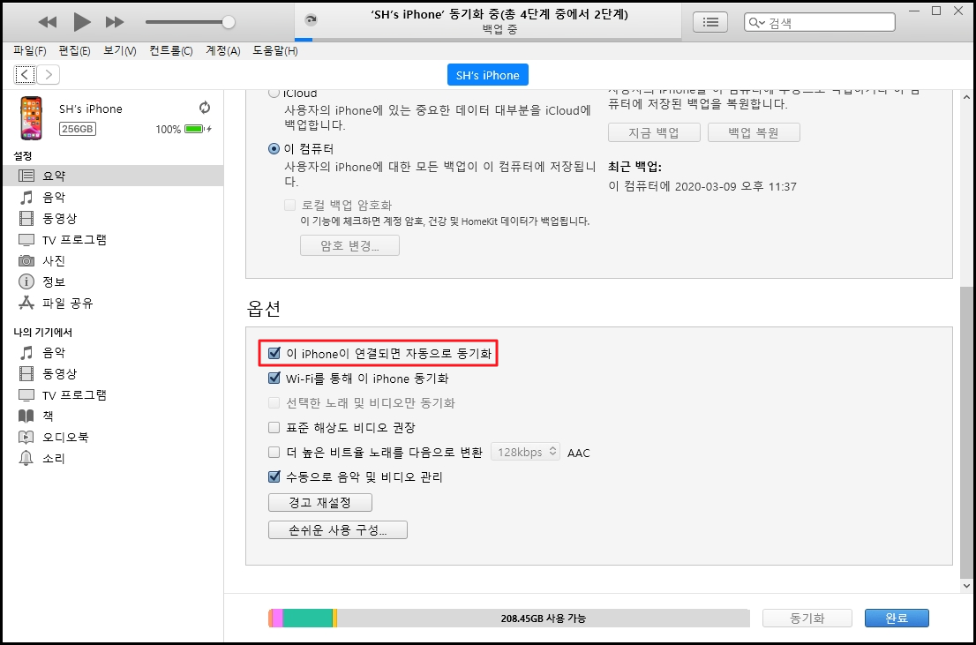Skip forward with the fast-forward button
This screenshot has height=645, width=976.
point(115,22)
